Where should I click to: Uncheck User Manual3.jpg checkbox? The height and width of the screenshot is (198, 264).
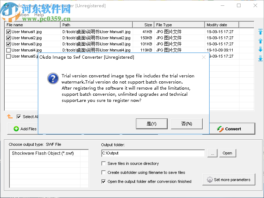click(8, 44)
